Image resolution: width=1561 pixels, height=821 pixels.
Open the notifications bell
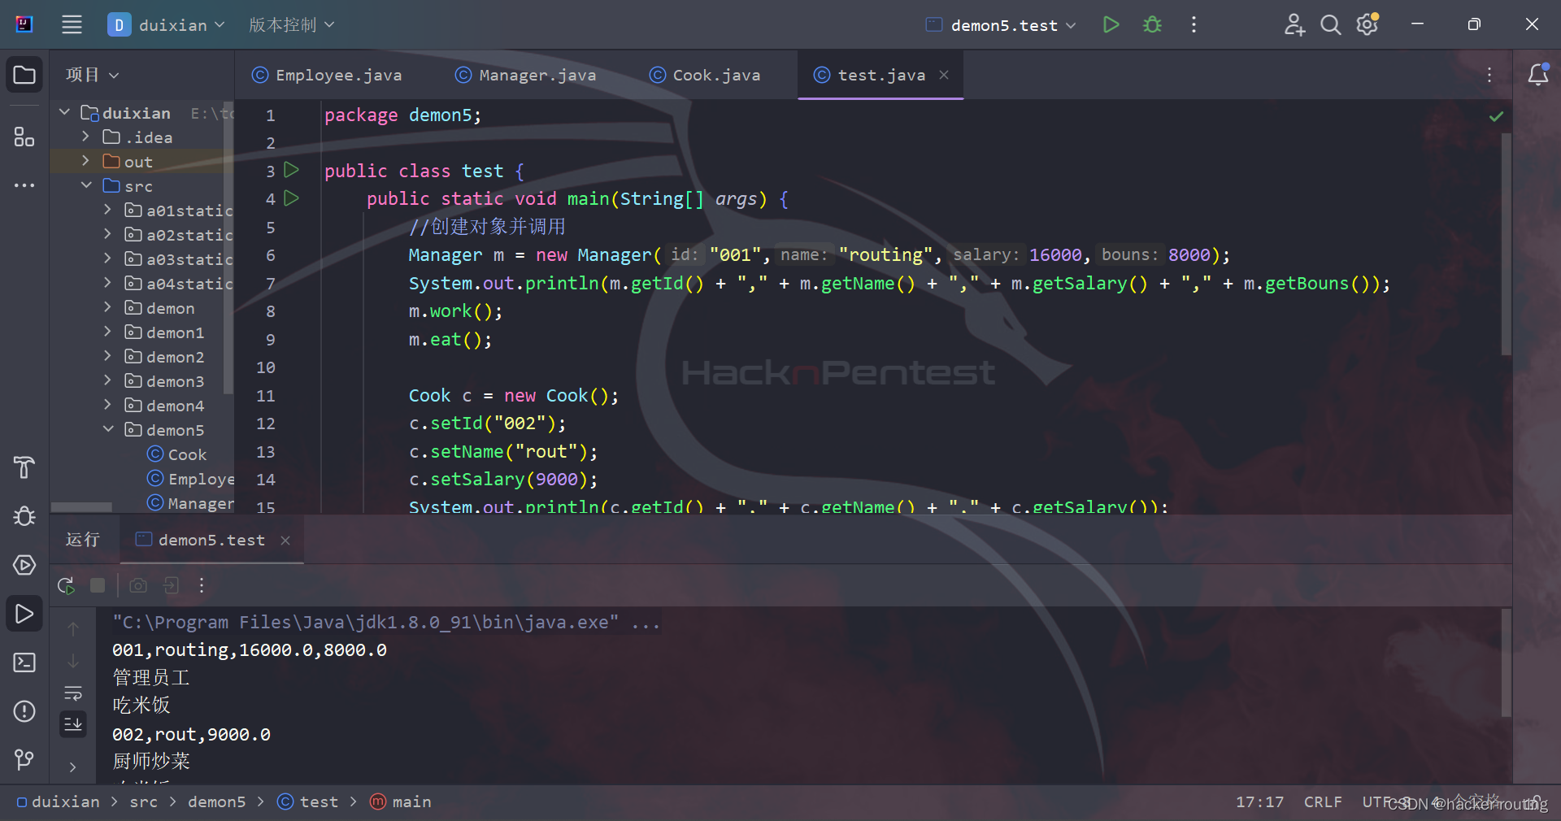pos(1539,75)
